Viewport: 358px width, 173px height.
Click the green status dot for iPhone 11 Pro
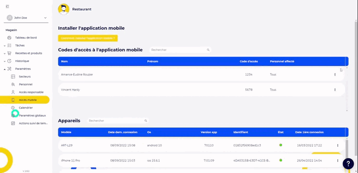click(x=281, y=160)
